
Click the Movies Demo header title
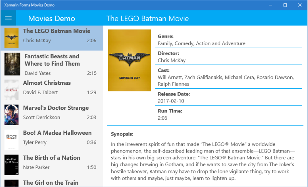[52, 18]
